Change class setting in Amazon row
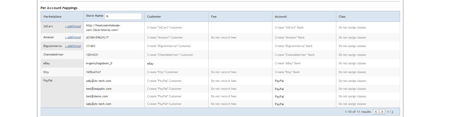456x117 pixels. pos(352,38)
